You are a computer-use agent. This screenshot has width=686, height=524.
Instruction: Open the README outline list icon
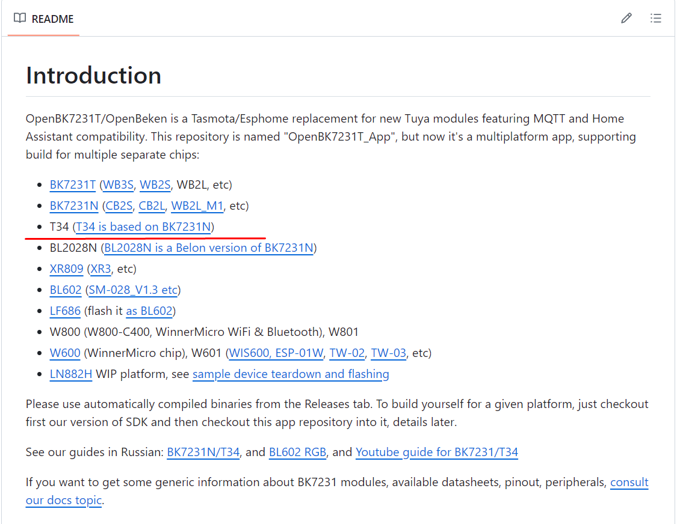pyautogui.click(x=656, y=19)
